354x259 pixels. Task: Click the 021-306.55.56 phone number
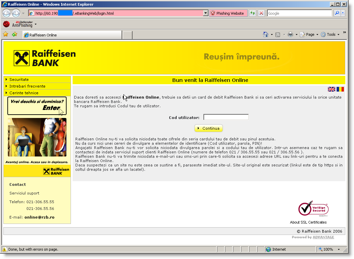click(x=40, y=209)
